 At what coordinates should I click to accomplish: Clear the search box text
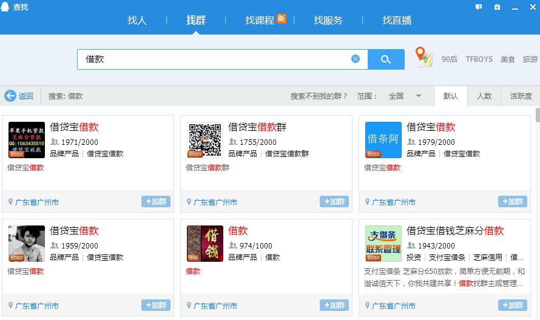click(x=356, y=59)
